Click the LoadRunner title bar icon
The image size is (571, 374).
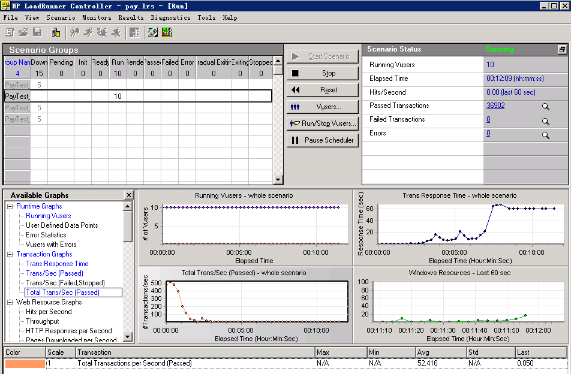(5, 5)
